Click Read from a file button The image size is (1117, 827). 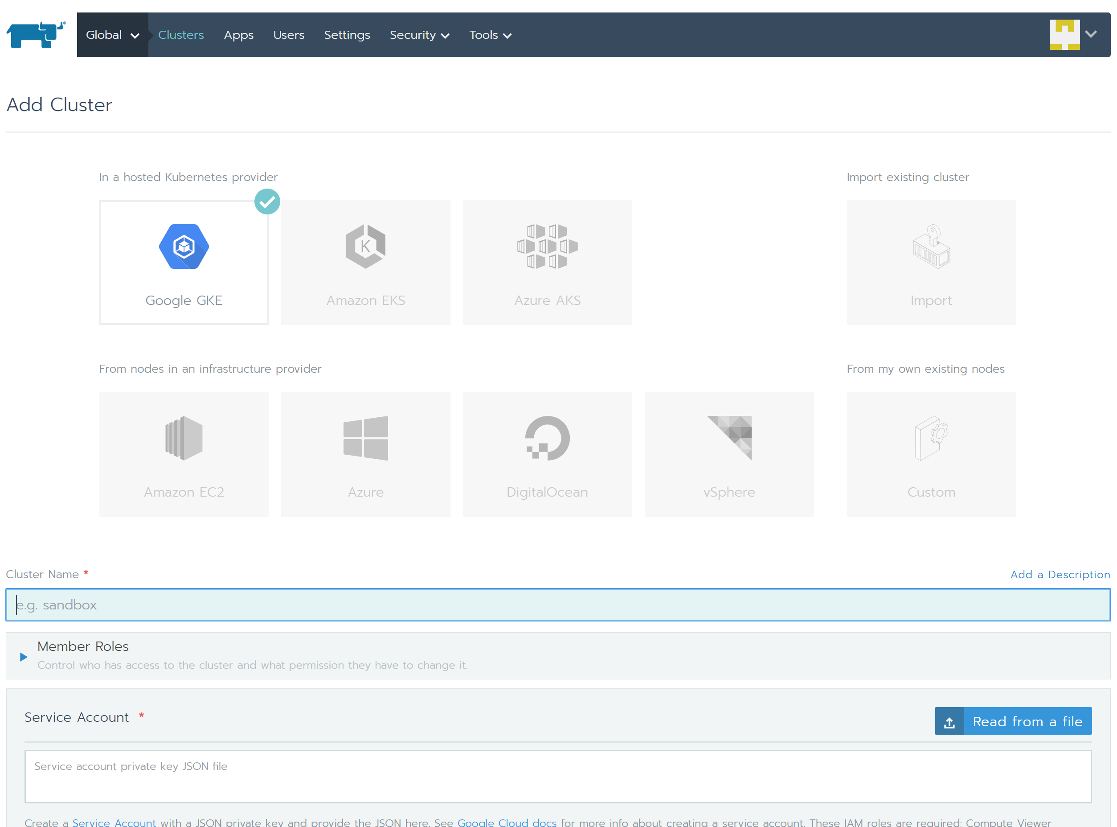point(1013,721)
